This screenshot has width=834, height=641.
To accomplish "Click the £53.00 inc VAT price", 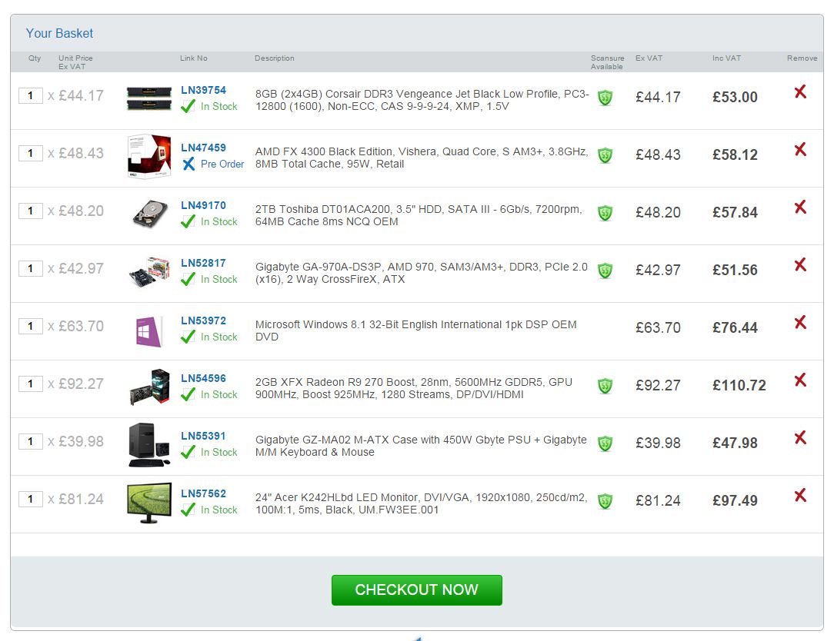I will [735, 98].
